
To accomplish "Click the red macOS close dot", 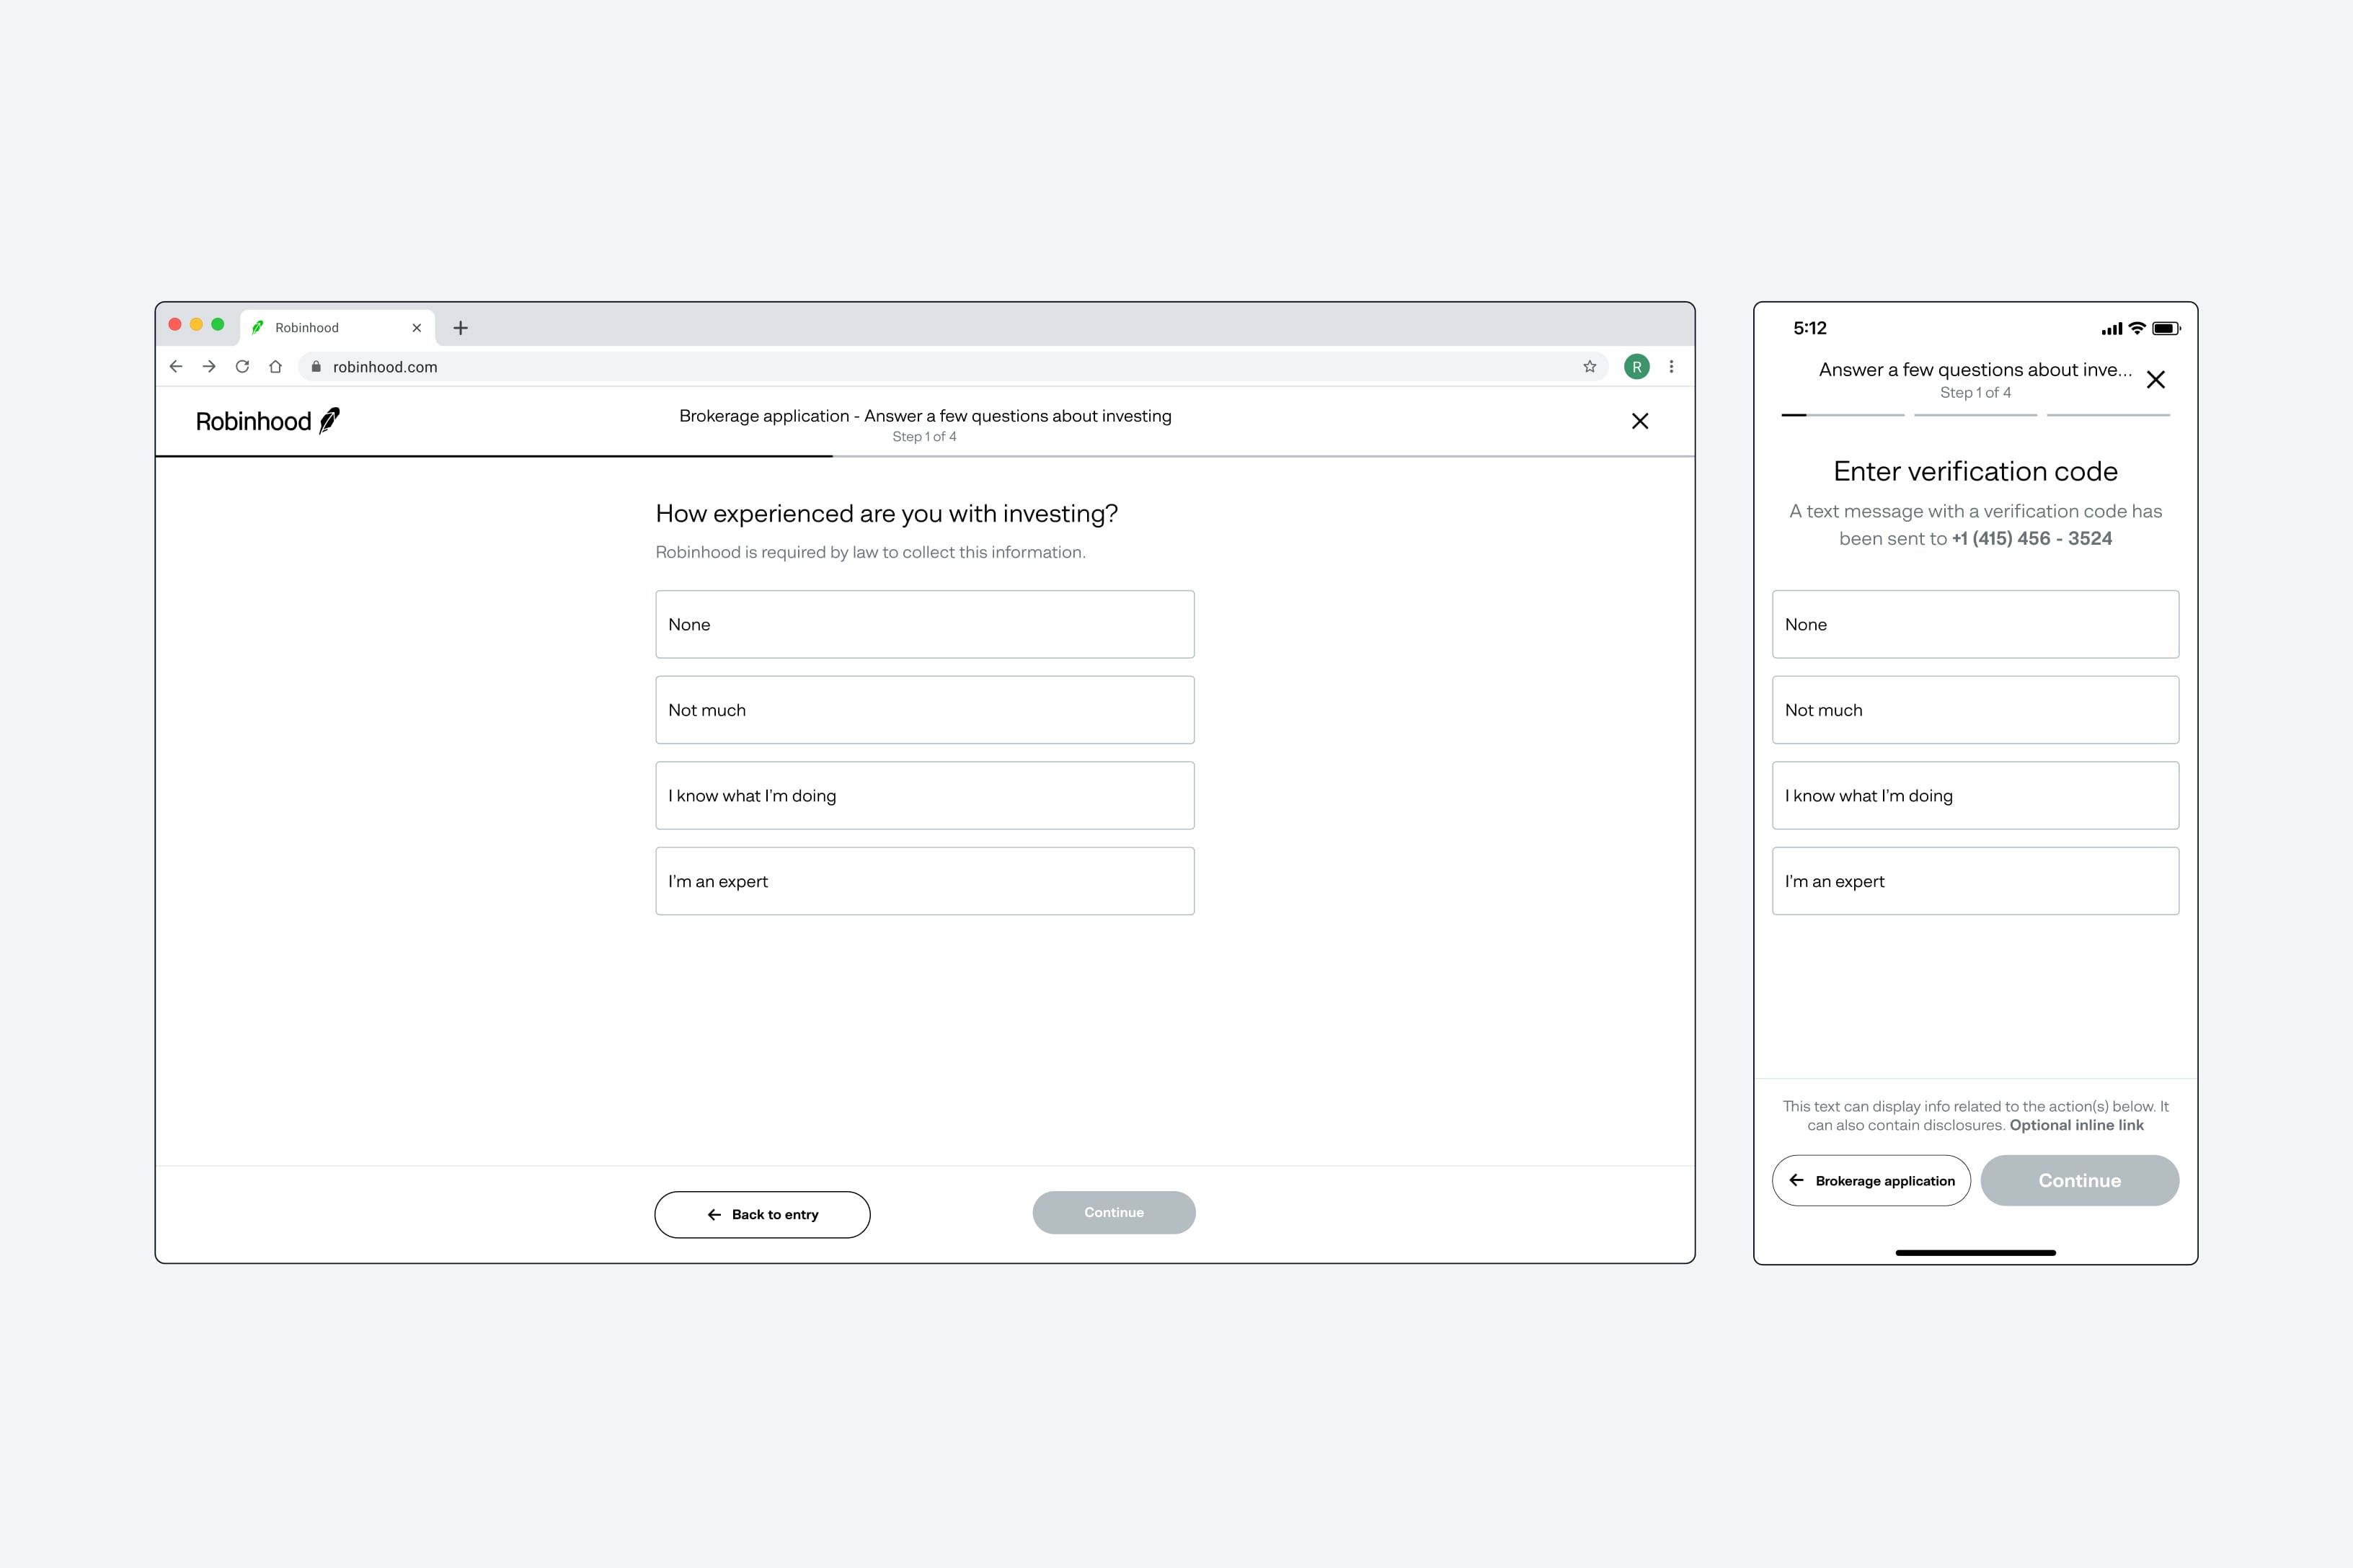I will [175, 324].
